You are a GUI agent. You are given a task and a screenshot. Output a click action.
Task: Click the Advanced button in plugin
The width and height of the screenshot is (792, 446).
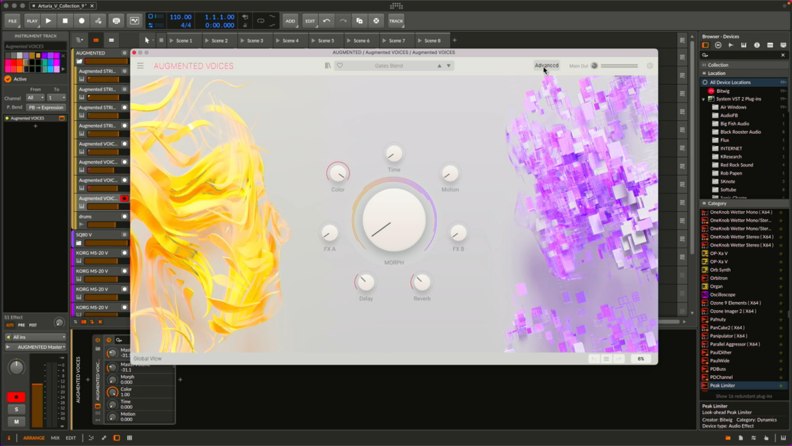coord(546,66)
